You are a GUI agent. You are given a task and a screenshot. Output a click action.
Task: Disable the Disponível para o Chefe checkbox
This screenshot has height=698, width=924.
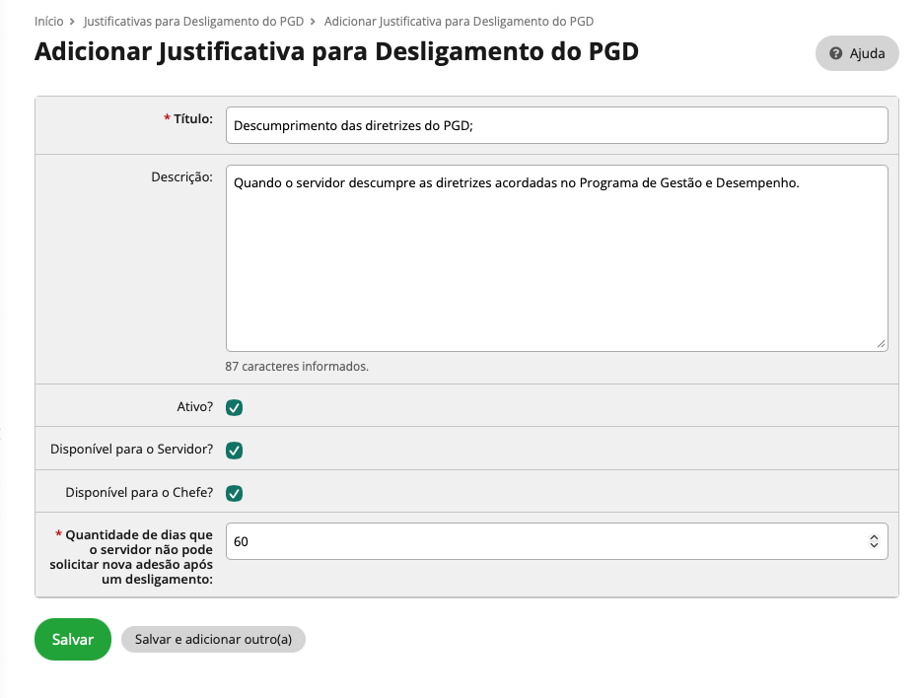point(235,493)
